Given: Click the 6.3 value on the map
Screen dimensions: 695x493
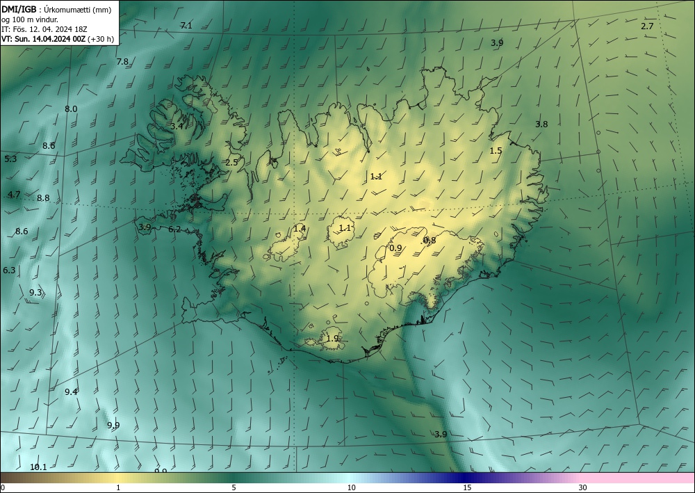Looking at the screenshot, I should pyautogui.click(x=9, y=270).
